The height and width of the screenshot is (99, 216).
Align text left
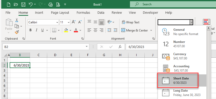[89, 30]
